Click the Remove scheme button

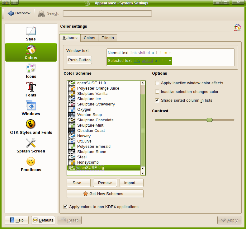tap(105, 183)
